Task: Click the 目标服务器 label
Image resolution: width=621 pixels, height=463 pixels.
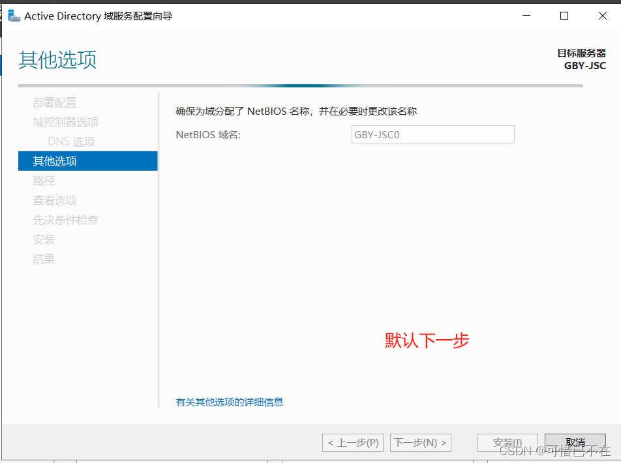Action: [x=581, y=53]
